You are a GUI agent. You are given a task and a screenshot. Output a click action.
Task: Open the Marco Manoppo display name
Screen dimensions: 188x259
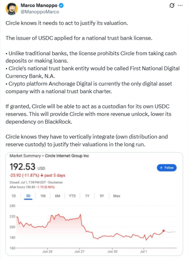pos(39,6)
